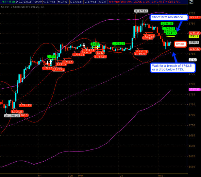Click the 'Tue' label on time axis
Viewport: 201px width, 177px height.
tap(121, 176)
